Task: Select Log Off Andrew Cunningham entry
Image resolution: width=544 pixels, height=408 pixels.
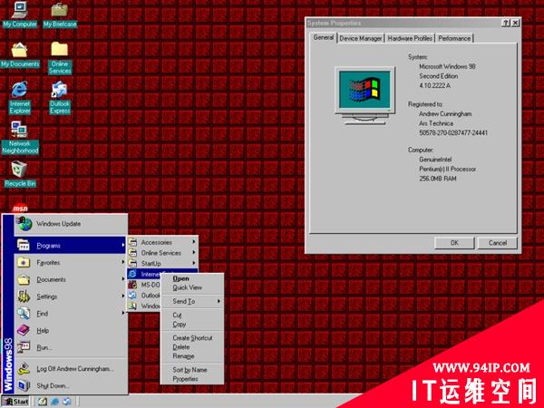Action: (71, 368)
